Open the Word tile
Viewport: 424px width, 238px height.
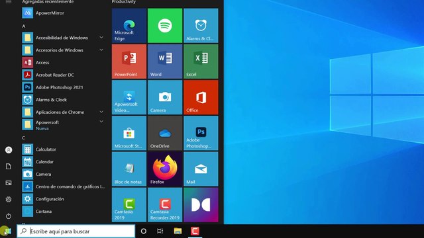pyautogui.click(x=165, y=61)
